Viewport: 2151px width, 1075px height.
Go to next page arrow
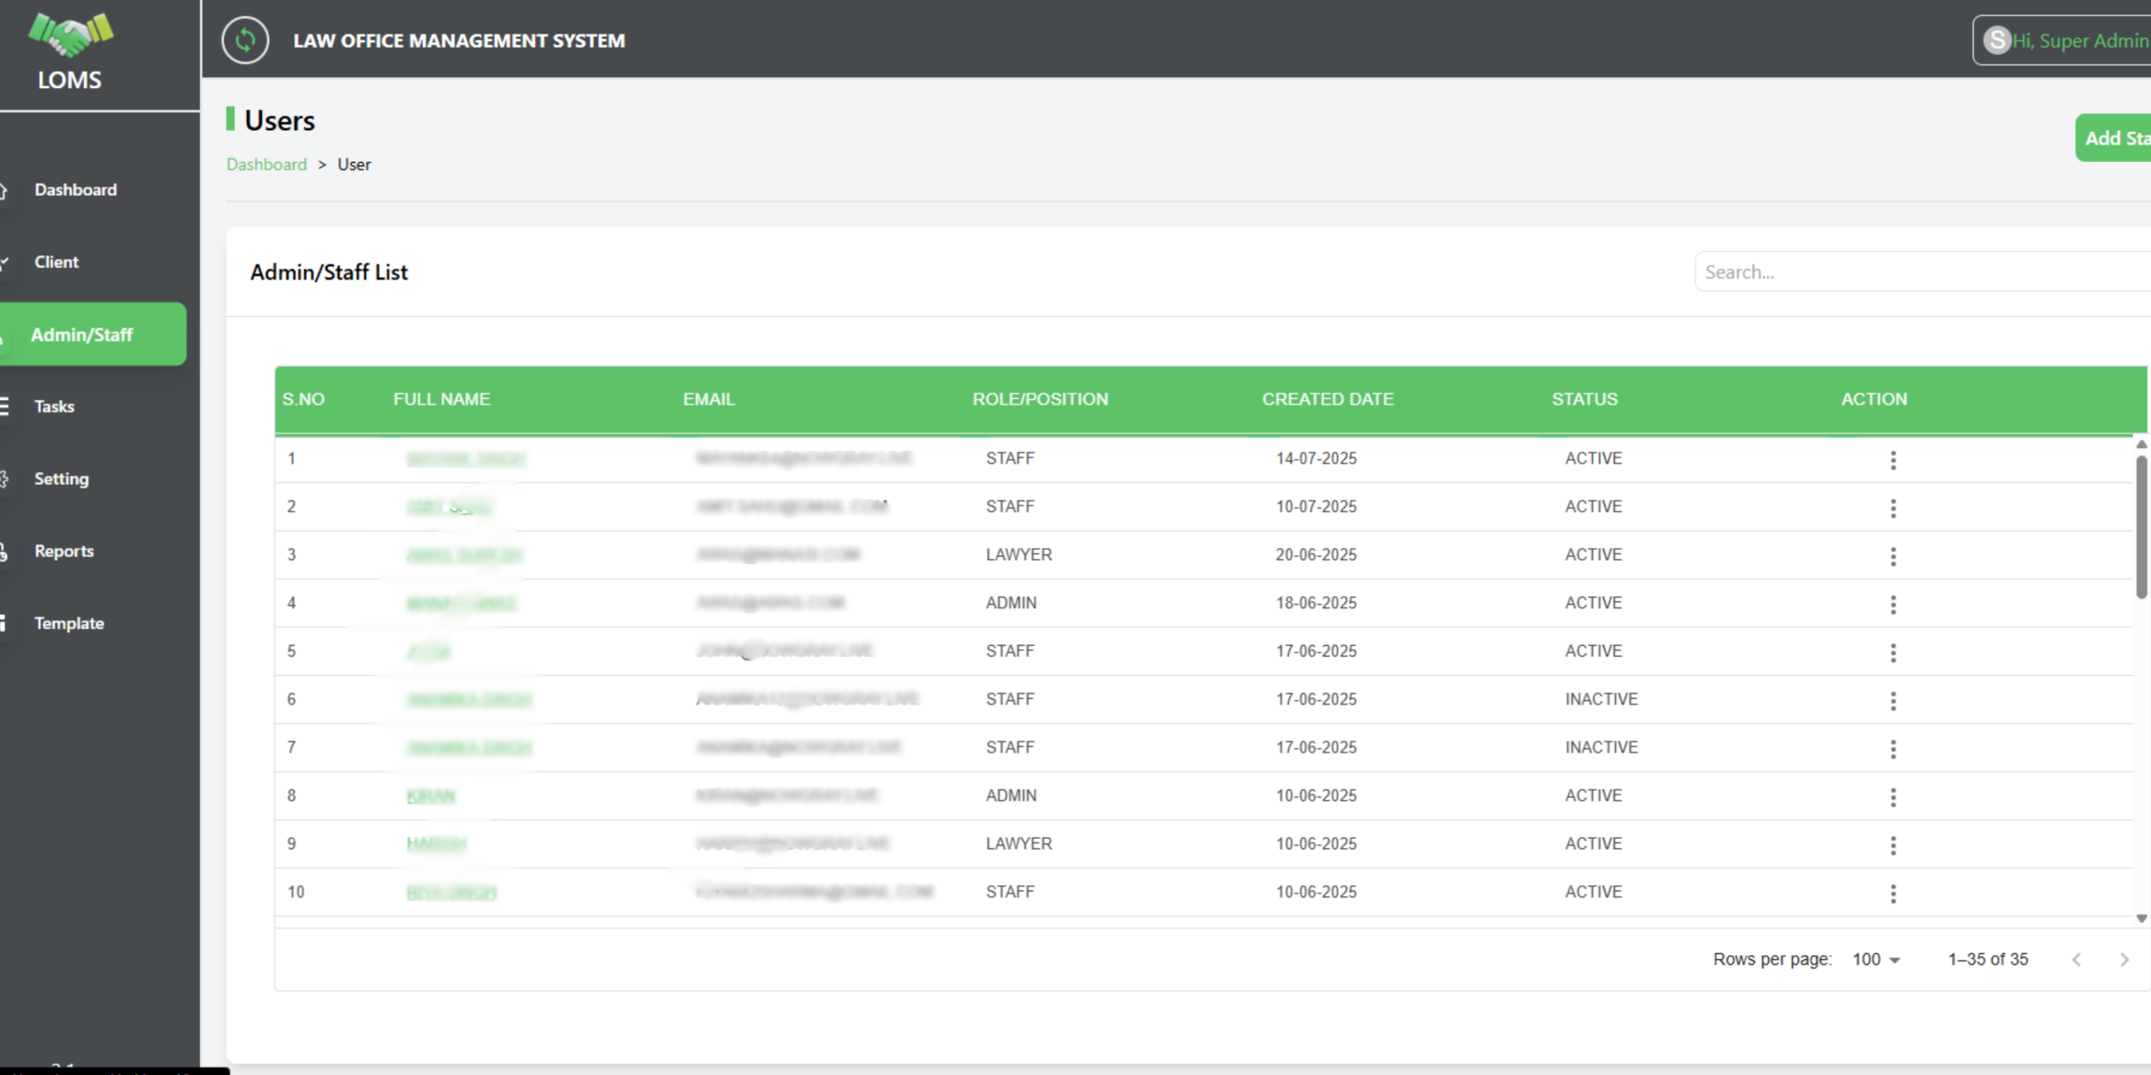pyautogui.click(x=2124, y=959)
